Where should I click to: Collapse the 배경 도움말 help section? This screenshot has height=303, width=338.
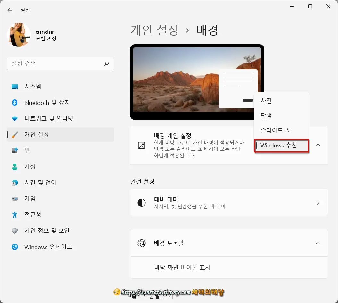point(318,243)
